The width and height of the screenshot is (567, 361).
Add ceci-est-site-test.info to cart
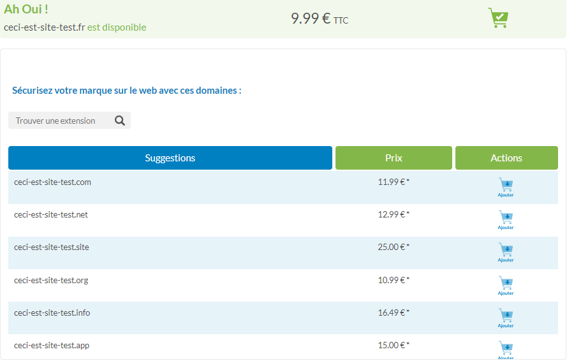pos(506,318)
